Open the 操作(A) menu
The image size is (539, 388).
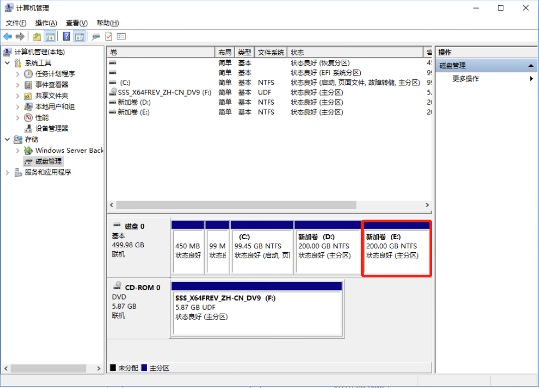point(46,23)
